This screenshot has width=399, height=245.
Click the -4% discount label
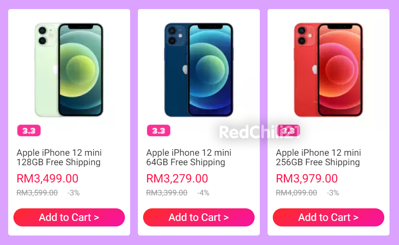[x=203, y=193]
